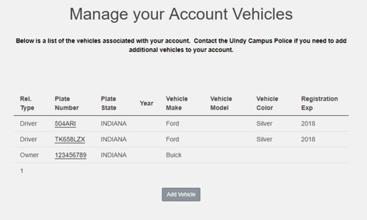Select the Buick vehicle make cell
Viewport: 367px width, 220px height.
click(173, 155)
